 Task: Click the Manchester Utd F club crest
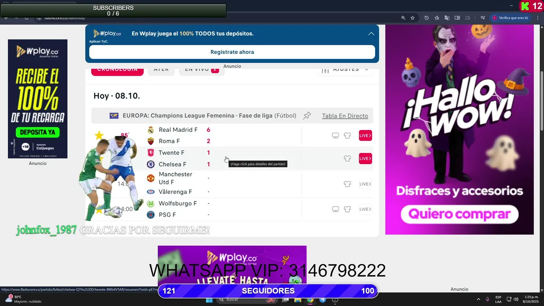[x=150, y=178]
